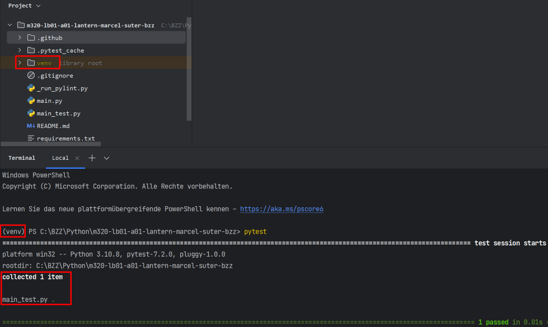
Task: Collapse the m320-lb01-a01-lantern project root
Action: (x=10, y=25)
